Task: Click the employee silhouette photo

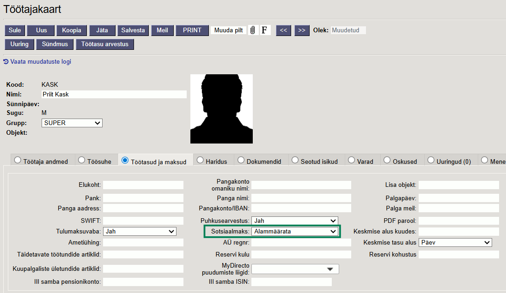Action: (221, 108)
